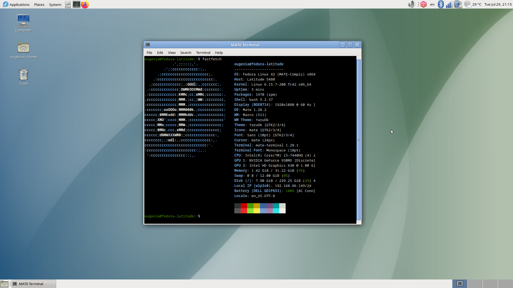The width and height of the screenshot is (513, 288).
Task: Click the bottom terminal prompt line
Action: (172, 216)
